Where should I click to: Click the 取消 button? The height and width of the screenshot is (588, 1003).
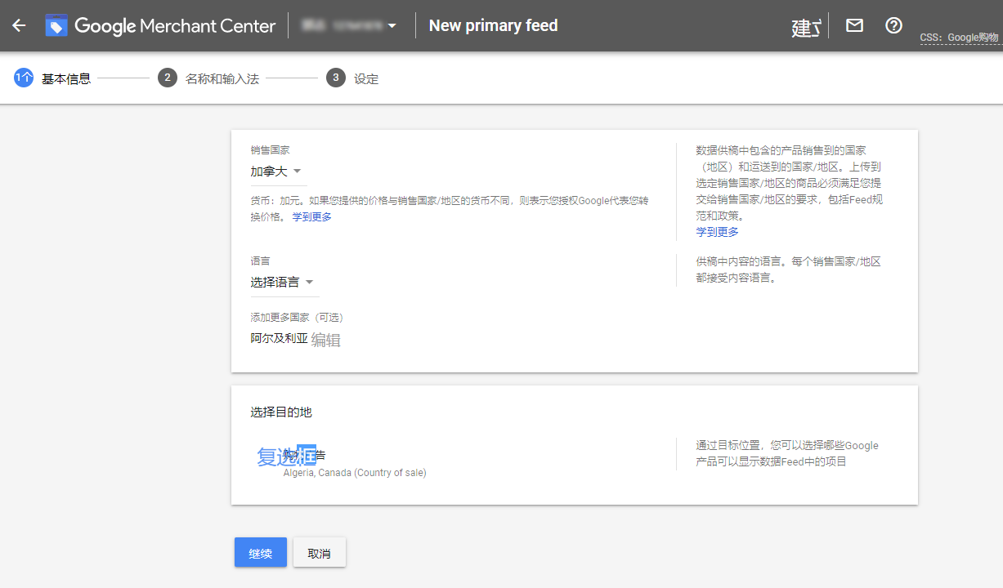coord(320,553)
